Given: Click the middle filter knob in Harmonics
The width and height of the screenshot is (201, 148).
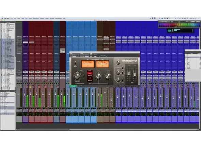Looking at the screenshot, I should point(118,72).
